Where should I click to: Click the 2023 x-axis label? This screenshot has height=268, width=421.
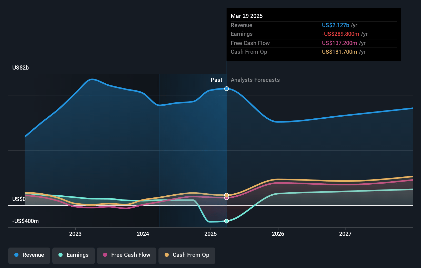coord(75,234)
